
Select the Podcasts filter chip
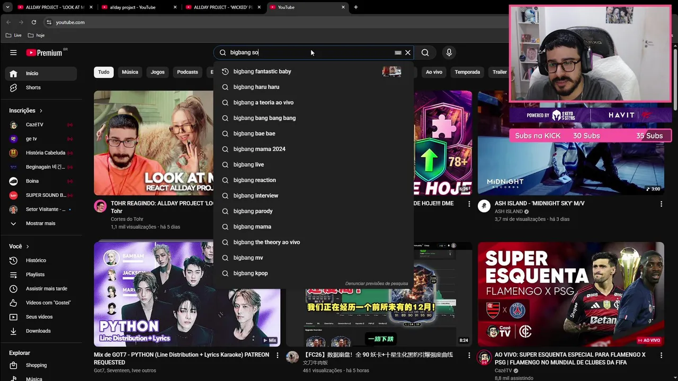[188, 72]
